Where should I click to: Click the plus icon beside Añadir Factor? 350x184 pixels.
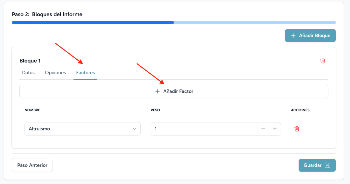point(157,91)
